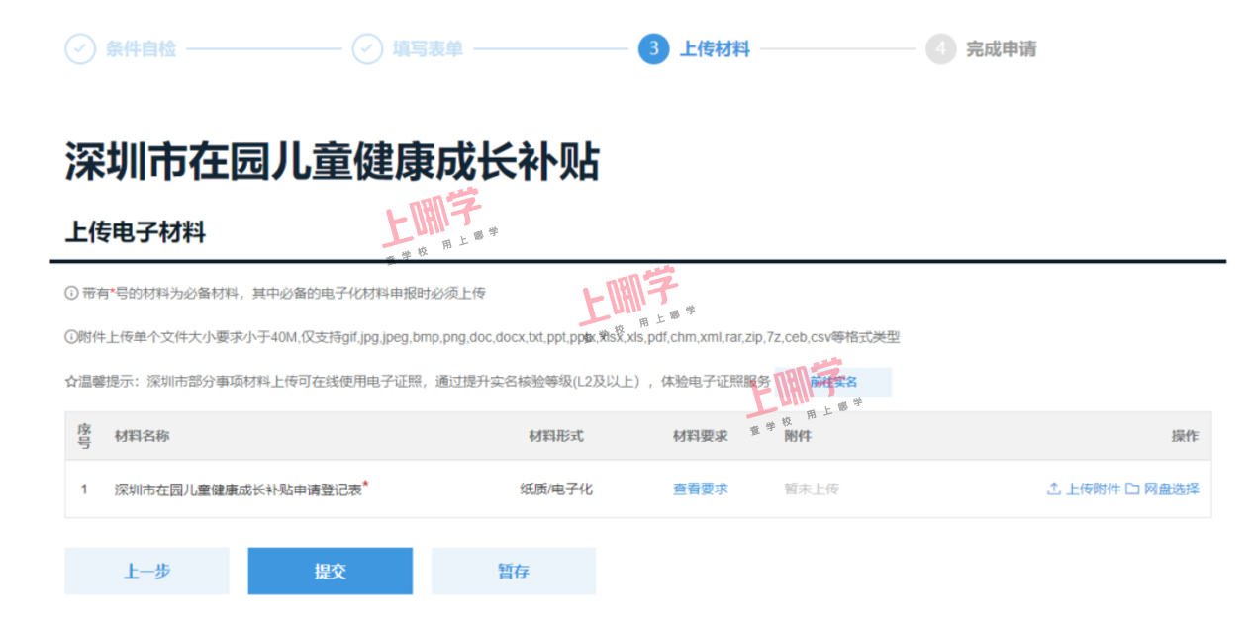The image size is (1254, 624).
Task: Click the folder icon beside 网盘选择
Action: pyautogui.click(x=1131, y=489)
